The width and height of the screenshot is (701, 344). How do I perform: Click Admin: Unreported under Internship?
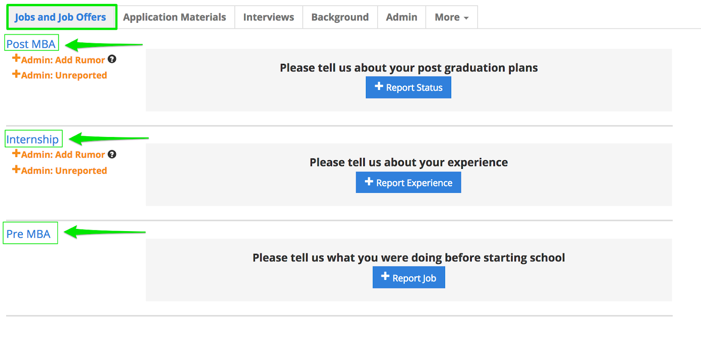tap(60, 170)
